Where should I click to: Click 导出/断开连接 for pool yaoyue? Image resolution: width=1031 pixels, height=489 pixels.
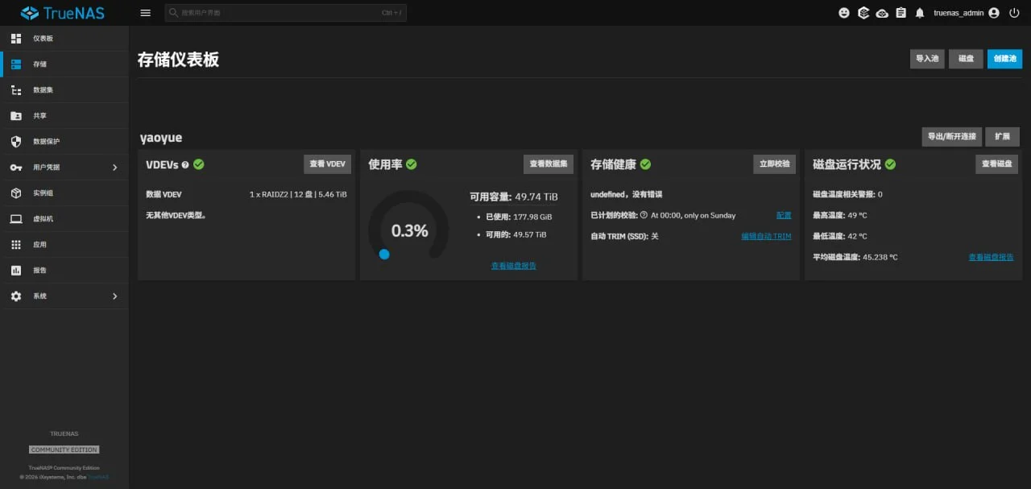click(951, 137)
